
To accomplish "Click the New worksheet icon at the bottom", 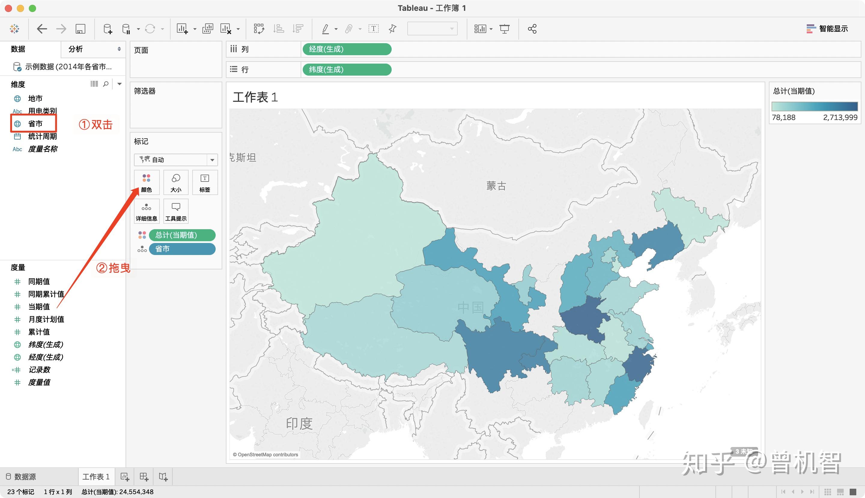I will tap(125, 476).
